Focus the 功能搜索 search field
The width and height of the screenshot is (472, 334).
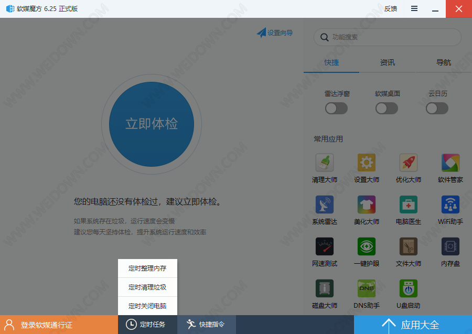click(x=388, y=37)
